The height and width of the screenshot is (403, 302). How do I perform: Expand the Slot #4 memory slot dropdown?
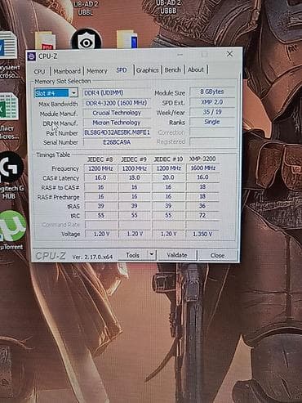73,93
